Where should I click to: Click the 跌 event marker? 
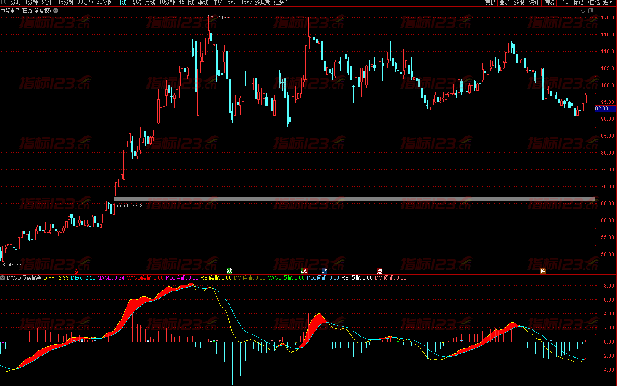coord(230,271)
